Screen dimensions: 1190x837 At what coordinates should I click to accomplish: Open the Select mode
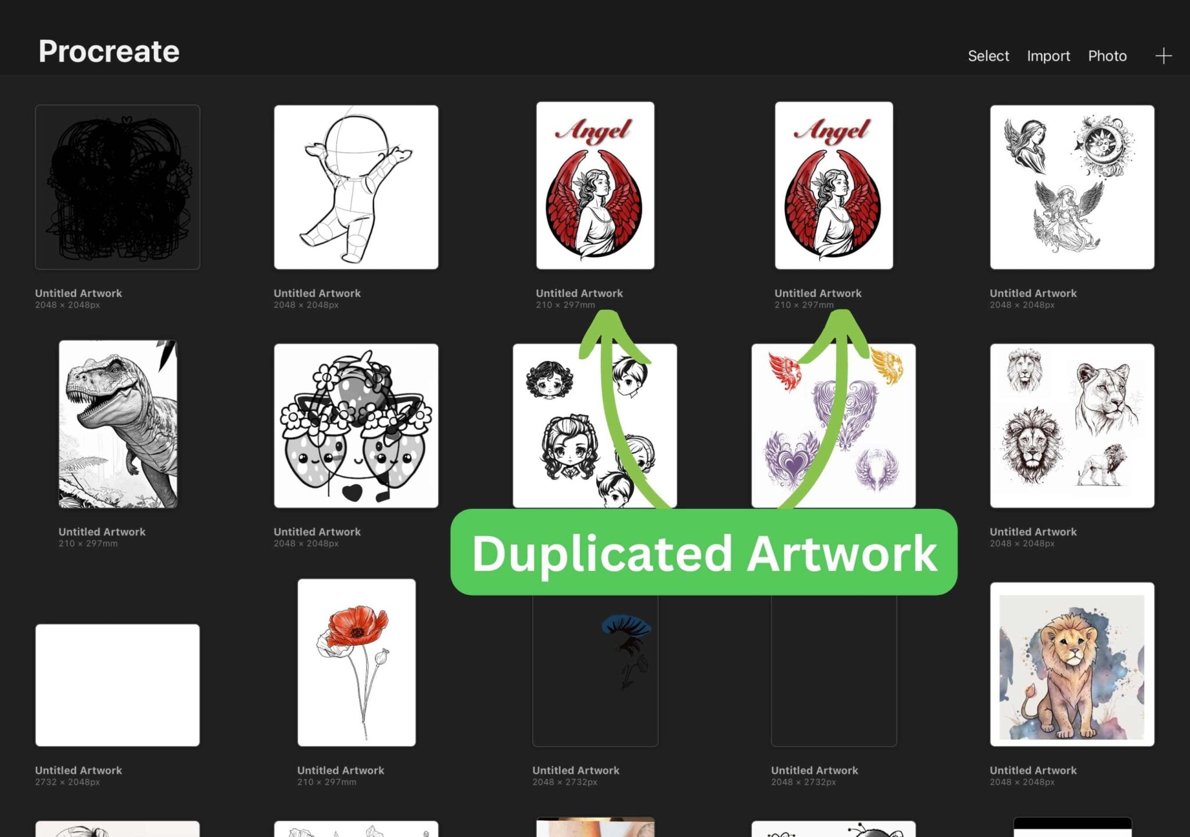point(988,56)
